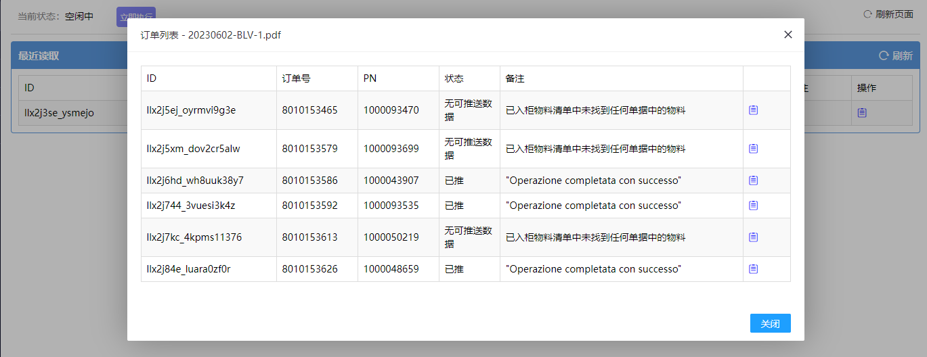
Task: Open details icon for order 8010153586
Action: [x=753, y=181]
